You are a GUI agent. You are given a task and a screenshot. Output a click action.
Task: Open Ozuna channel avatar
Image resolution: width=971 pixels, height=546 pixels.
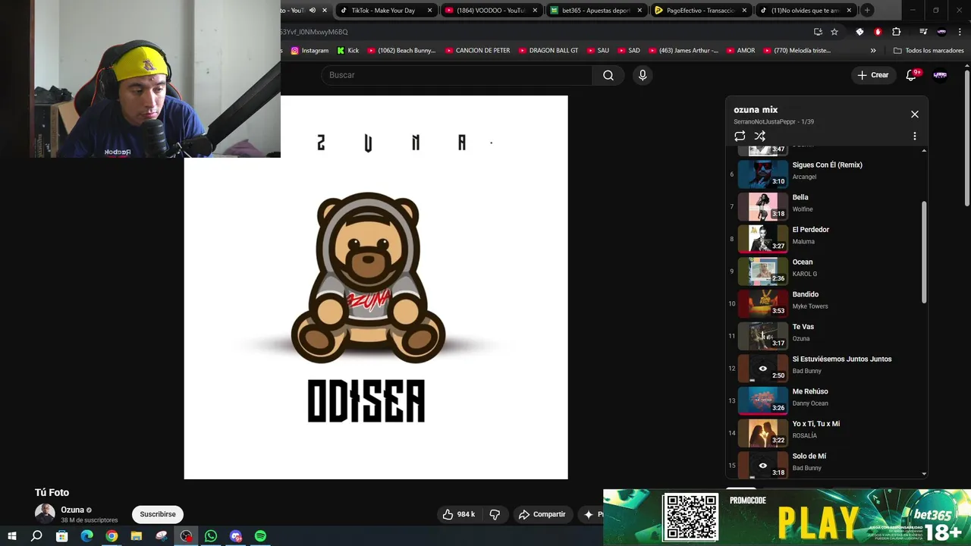[x=45, y=513]
